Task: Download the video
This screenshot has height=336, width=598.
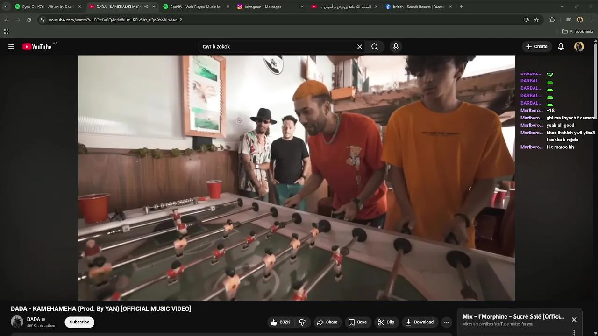Action: click(420, 322)
